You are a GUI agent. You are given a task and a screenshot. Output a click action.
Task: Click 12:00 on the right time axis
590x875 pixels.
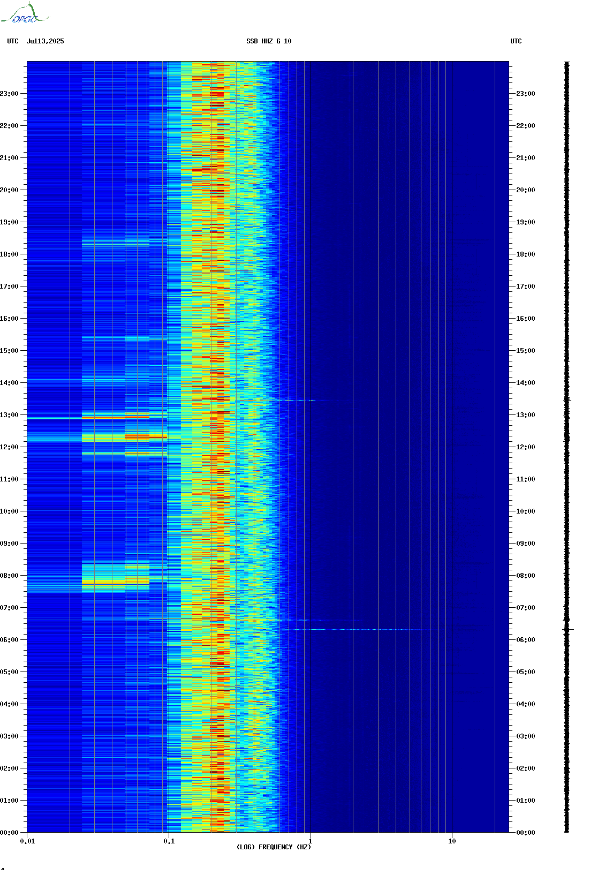[526, 447]
